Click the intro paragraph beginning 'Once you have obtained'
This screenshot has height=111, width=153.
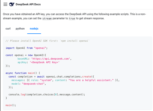click(x=74, y=16)
